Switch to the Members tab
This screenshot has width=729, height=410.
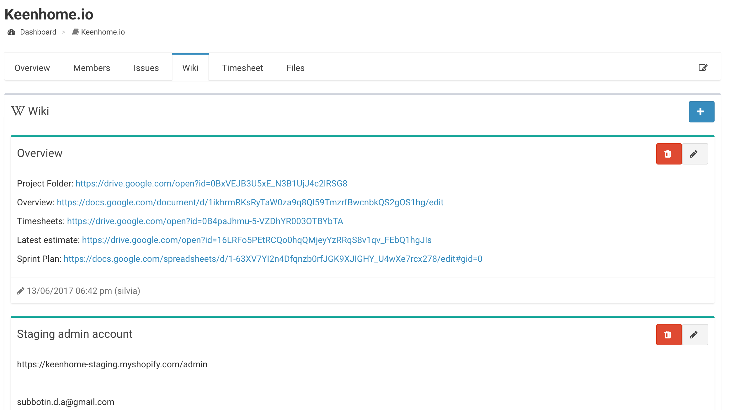tap(92, 68)
